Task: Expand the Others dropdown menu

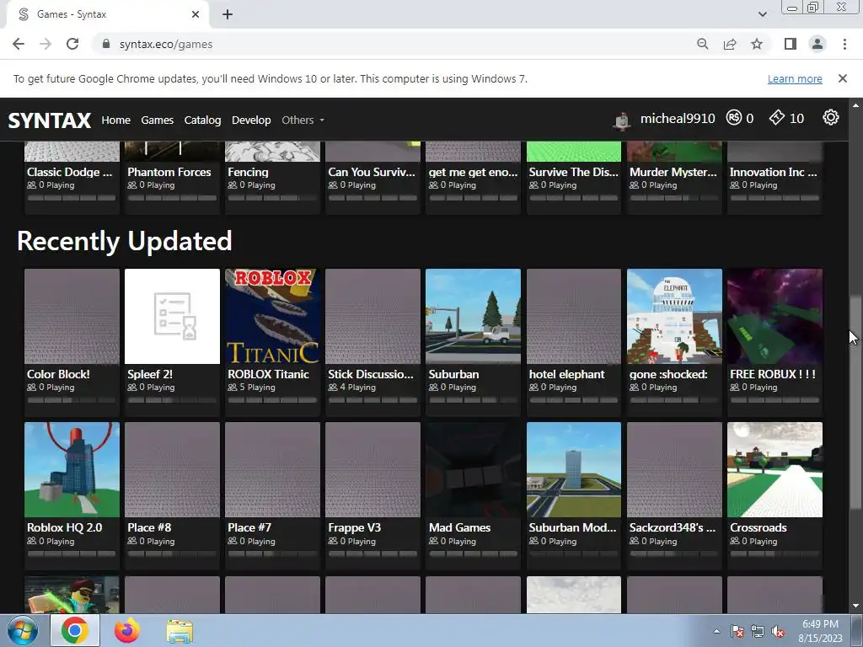Action: [303, 120]
